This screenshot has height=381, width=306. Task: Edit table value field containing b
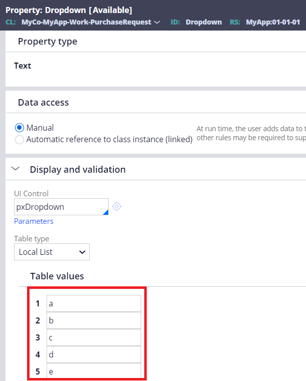click(94, 320)
